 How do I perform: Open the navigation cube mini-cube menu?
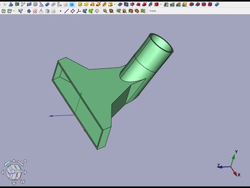(22, 182)
